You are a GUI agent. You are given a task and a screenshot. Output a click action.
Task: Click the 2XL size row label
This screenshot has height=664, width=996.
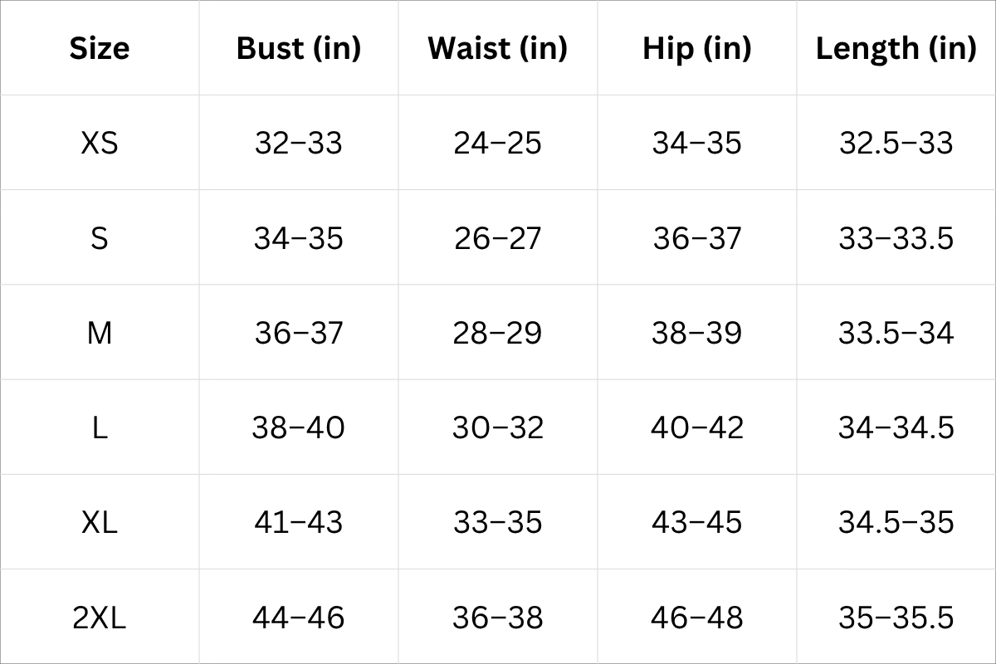pyautogui.click(x=100, y=618)
